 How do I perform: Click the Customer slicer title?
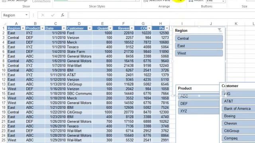[x=230, y=86]
